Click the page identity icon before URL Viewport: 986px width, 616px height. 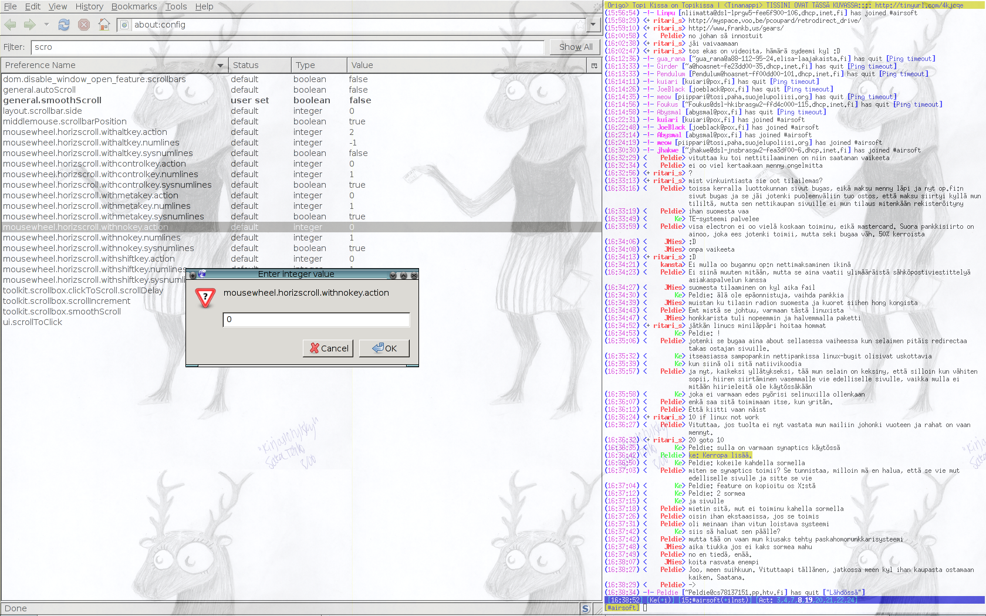[x=124, y=25]
